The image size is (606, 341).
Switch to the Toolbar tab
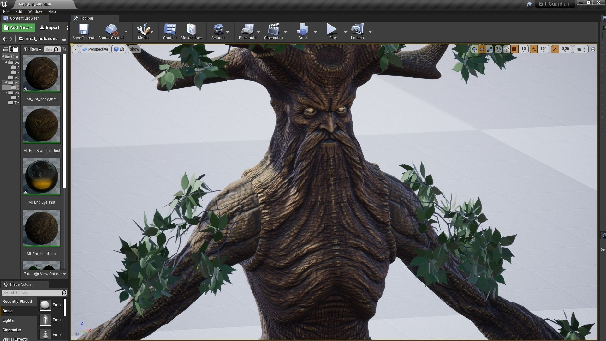pyautogui.click(x=87, y=18)
